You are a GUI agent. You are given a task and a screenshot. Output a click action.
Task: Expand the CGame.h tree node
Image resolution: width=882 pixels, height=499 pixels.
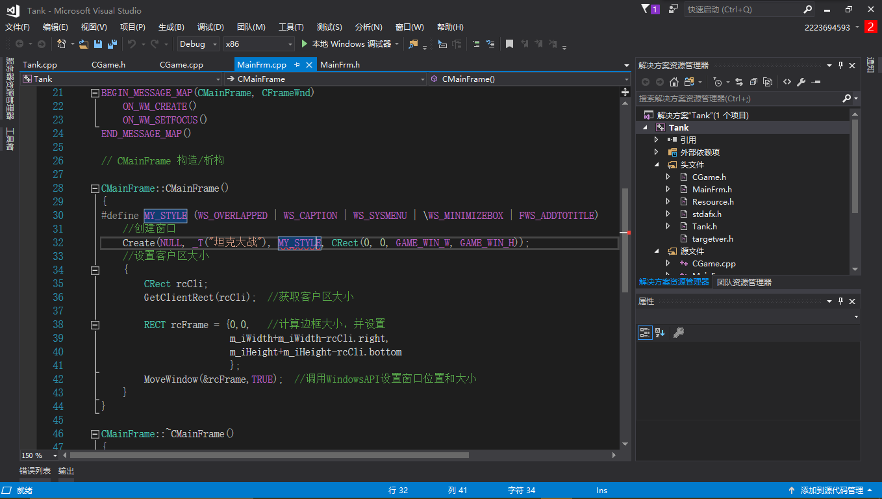click(668, 177)
